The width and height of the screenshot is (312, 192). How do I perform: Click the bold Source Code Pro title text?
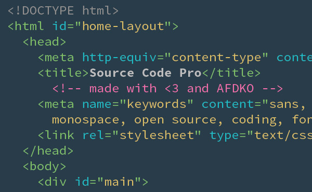(146, 73)
